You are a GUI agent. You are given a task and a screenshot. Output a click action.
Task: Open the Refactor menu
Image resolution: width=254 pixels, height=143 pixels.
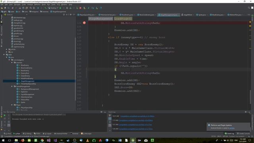click(x=37, y=4)
